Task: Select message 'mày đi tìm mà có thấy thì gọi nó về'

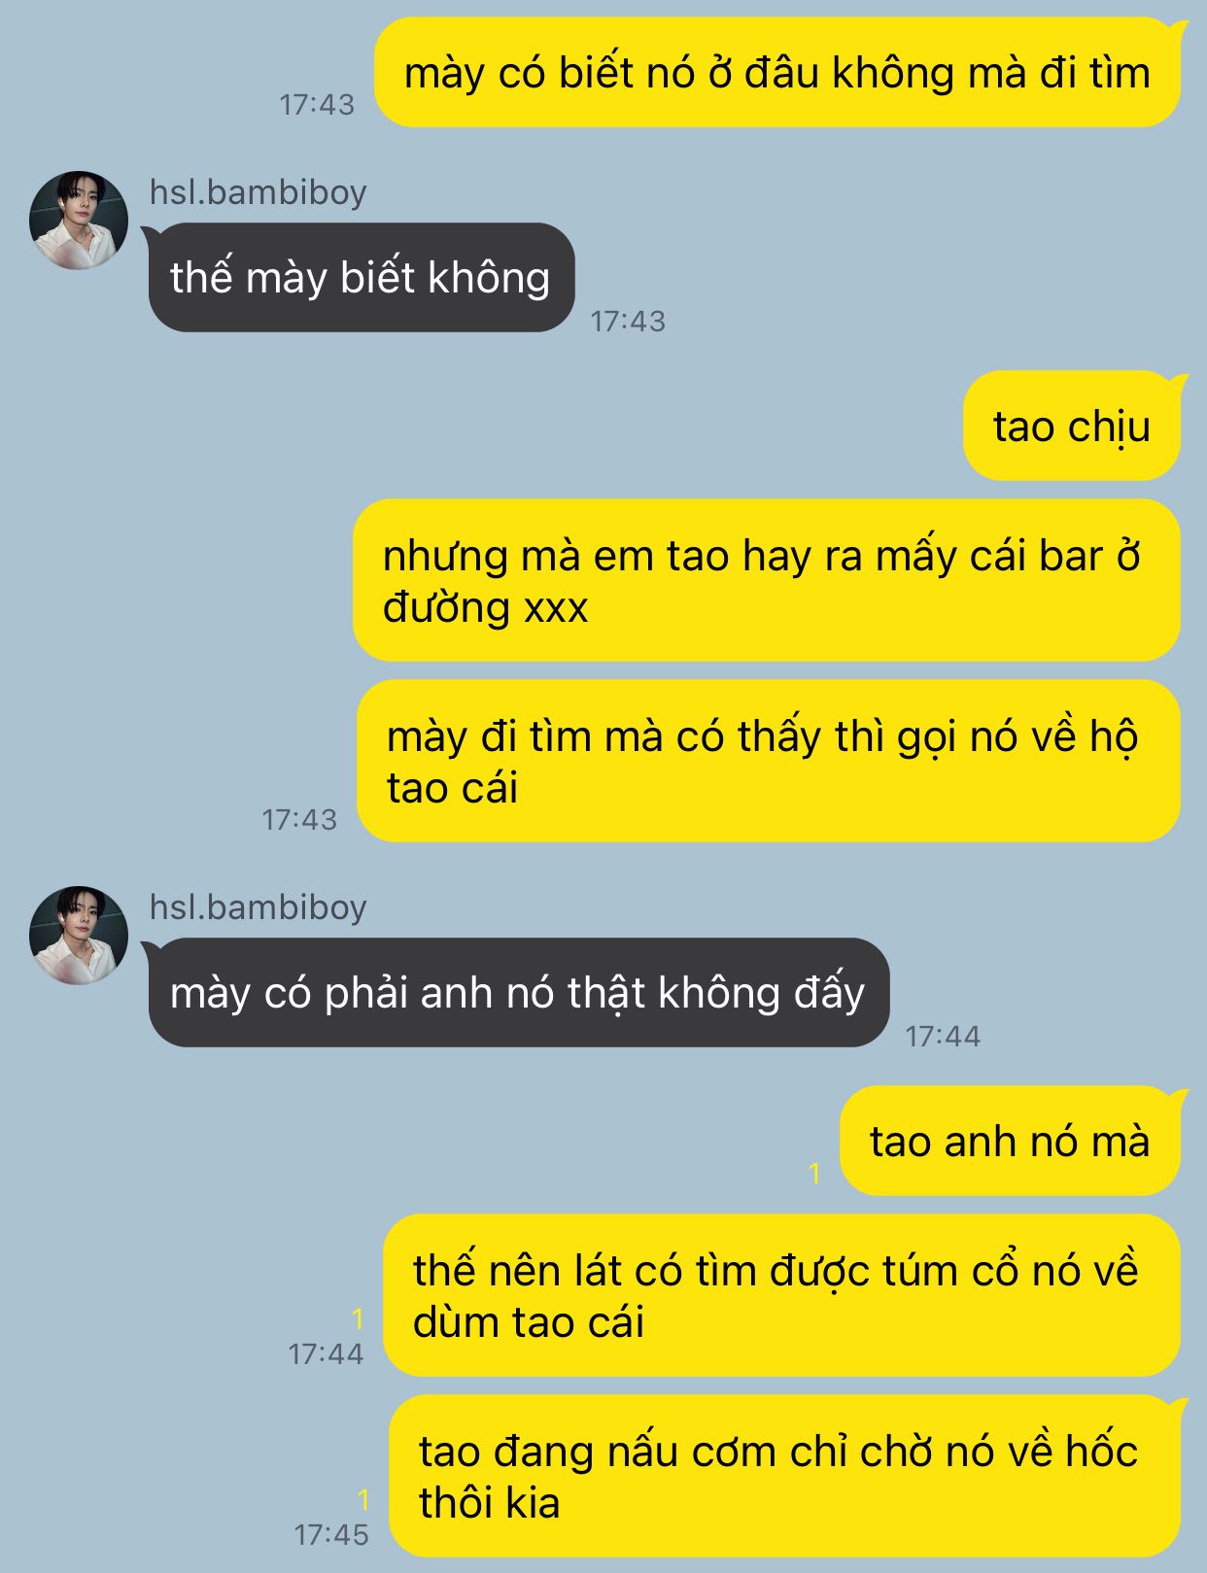Action: pyautogui.click(x=769, y=761)
